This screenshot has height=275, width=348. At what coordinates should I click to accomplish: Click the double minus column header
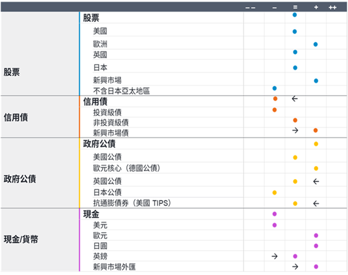[250, 8]
